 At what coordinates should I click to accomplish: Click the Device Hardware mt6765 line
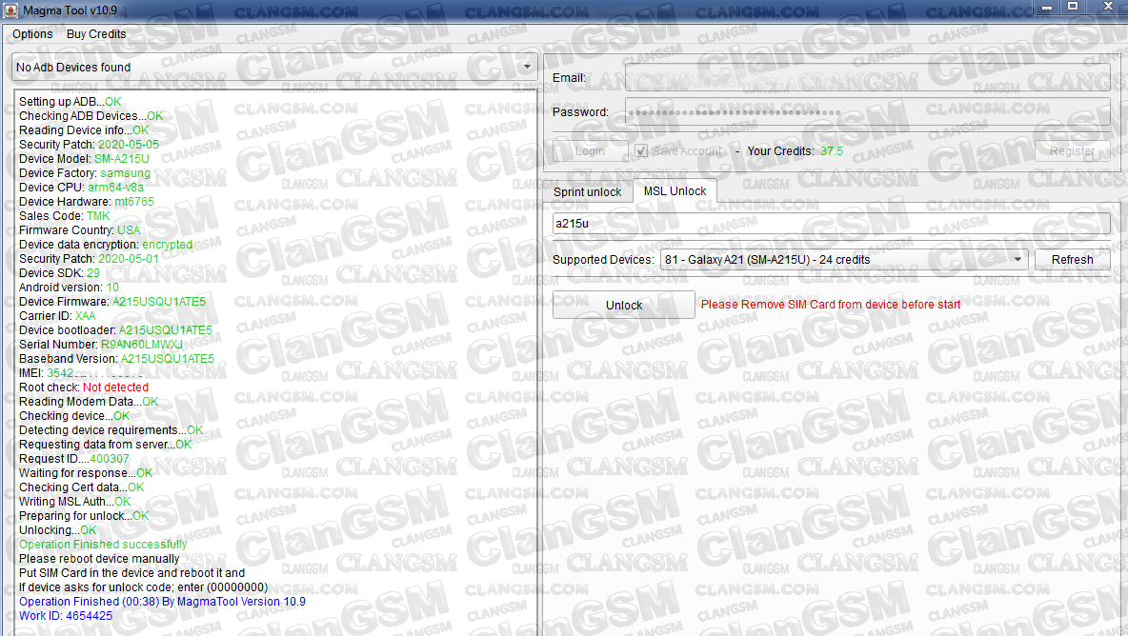click(87, 202)
